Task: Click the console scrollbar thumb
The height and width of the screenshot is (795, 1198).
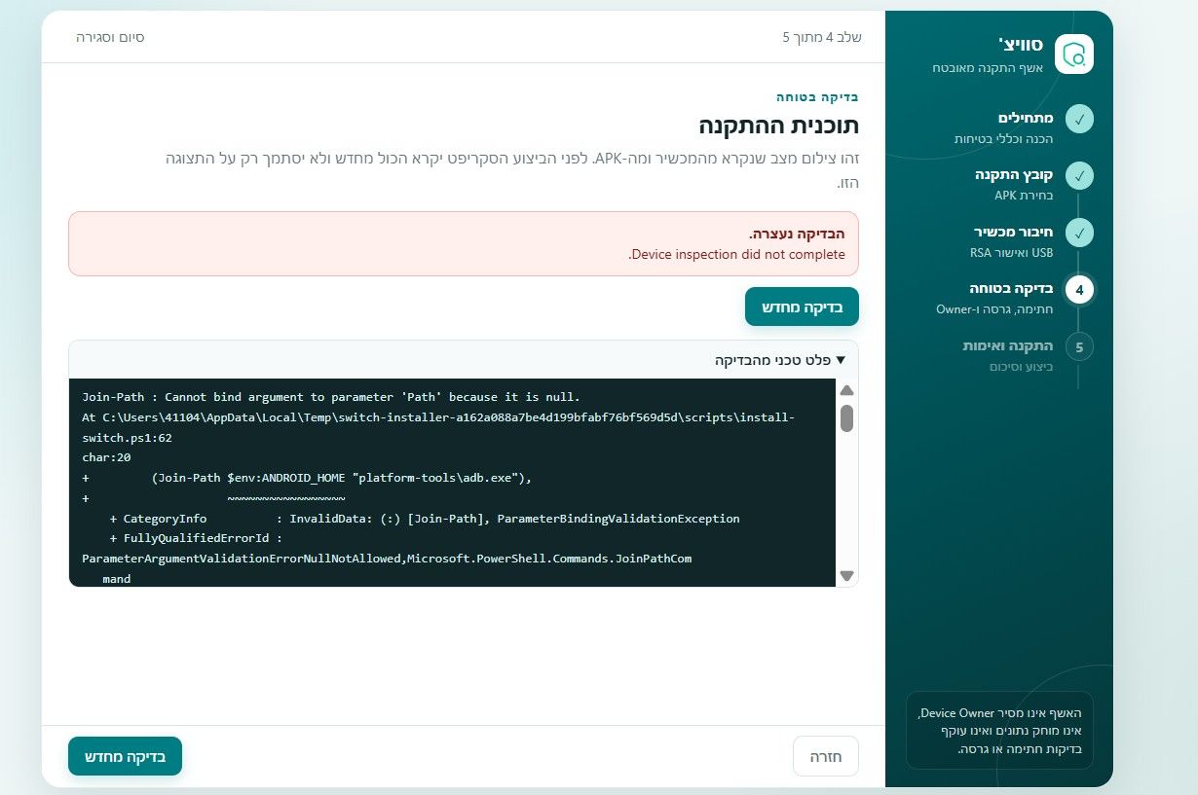Action: click(846, 418)
